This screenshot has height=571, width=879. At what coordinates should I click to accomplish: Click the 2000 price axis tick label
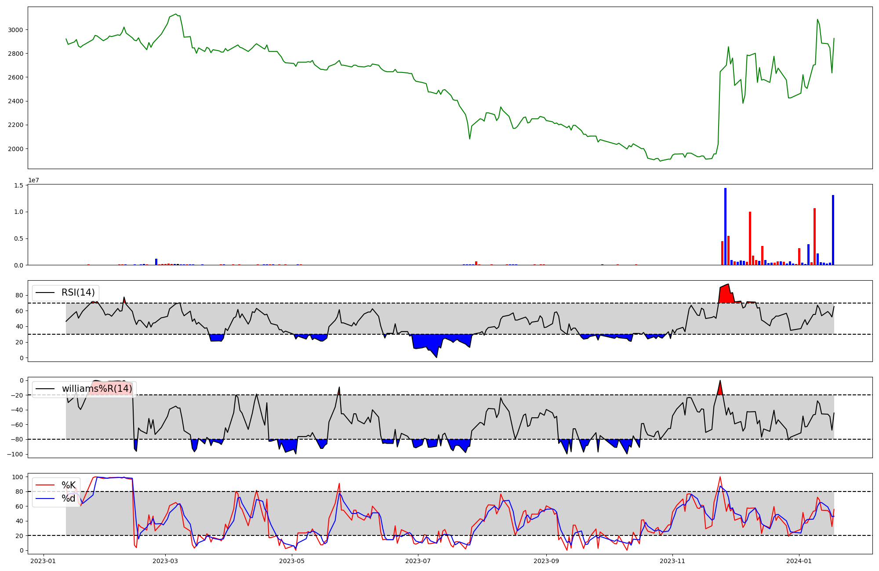tap(16, 149)
